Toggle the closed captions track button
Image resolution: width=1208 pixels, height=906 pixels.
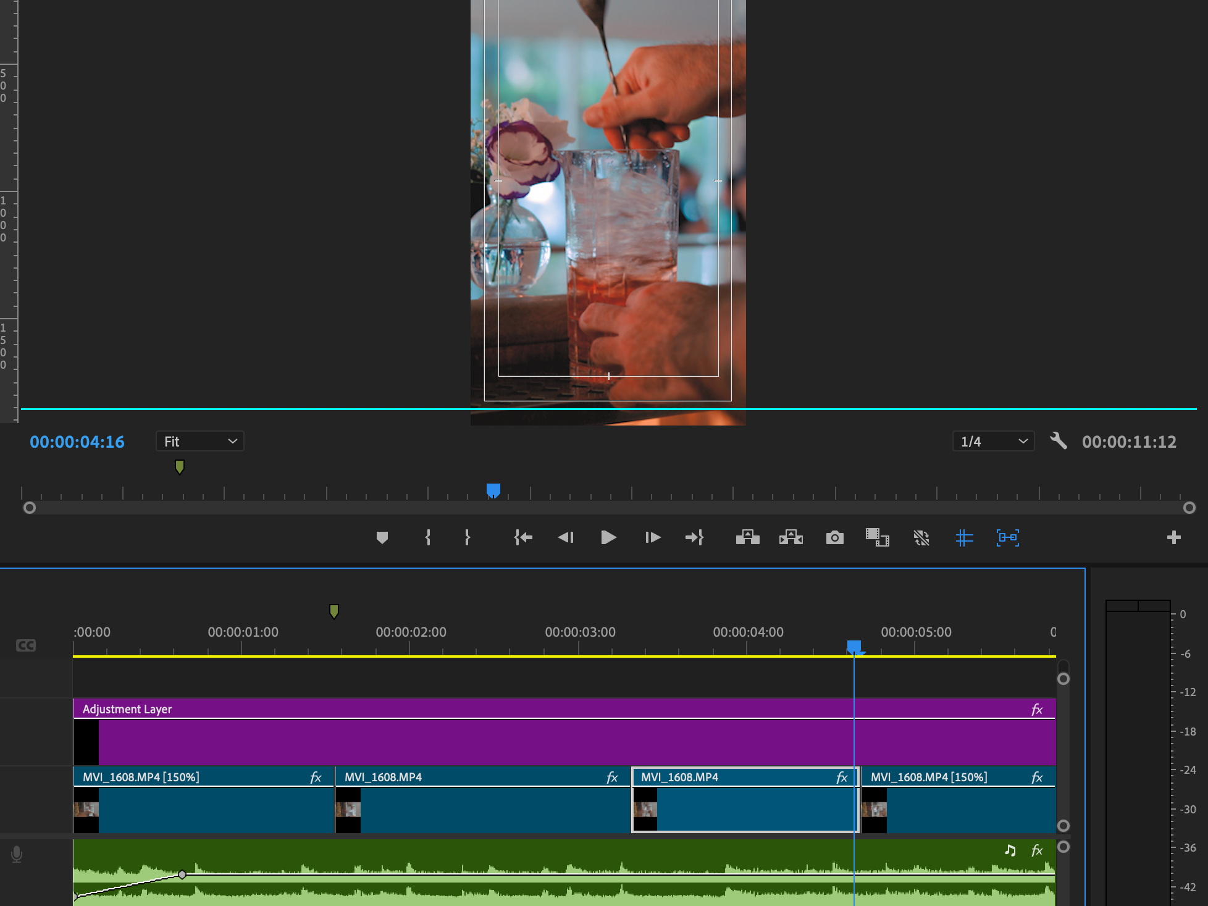[26, 645]
